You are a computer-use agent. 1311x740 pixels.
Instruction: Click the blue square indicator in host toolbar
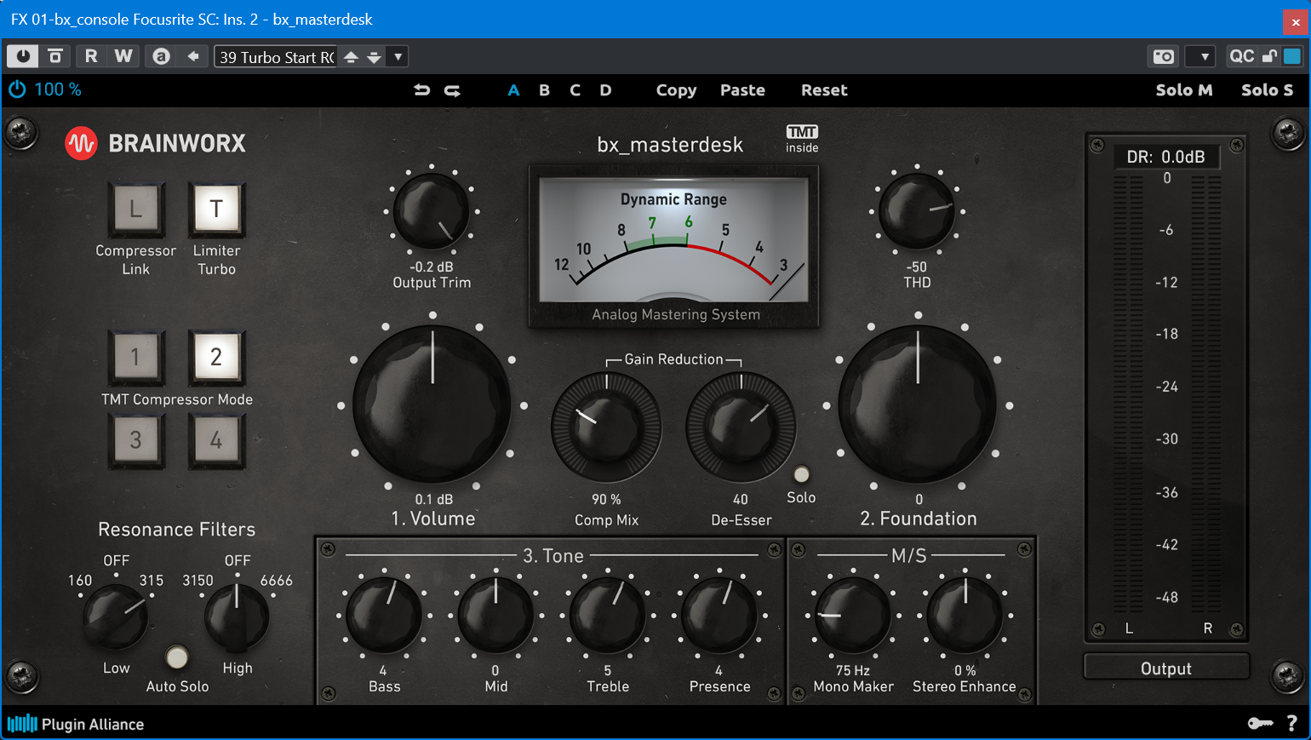tap(1292, 56)
